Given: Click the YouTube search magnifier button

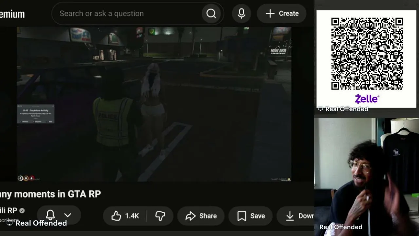Looking at the screenshot, I should coord(211,13).
